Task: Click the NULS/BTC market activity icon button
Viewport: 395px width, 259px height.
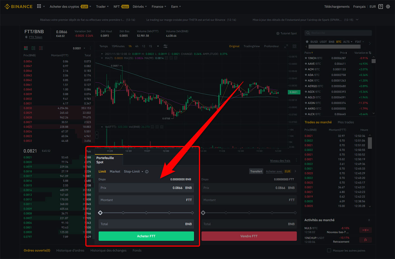Action: point(365,230)
